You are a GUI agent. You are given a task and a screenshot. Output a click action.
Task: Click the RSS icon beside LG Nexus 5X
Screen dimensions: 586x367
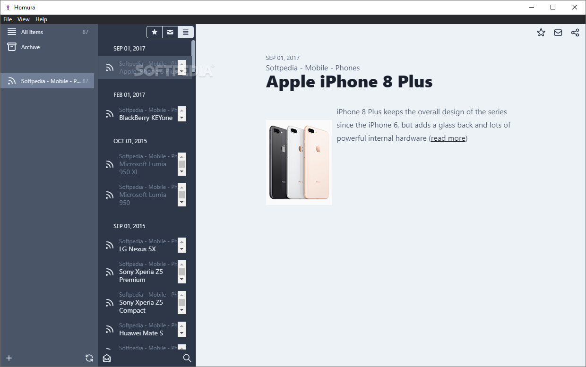(110, 245)
